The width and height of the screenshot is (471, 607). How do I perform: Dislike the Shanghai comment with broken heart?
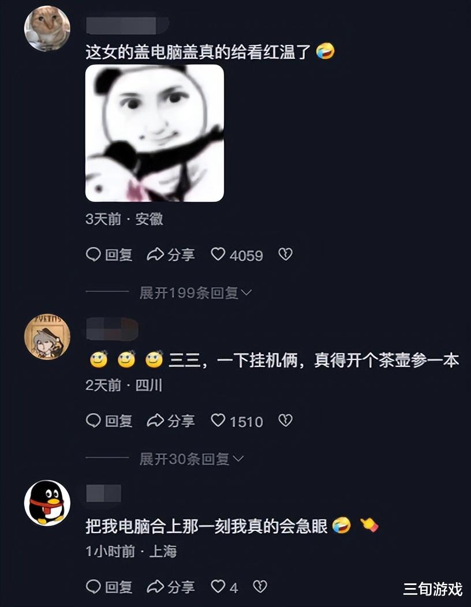pos(260,586)
